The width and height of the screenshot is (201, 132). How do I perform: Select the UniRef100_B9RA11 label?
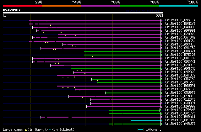pyautogui.click(x=180, y=117)
